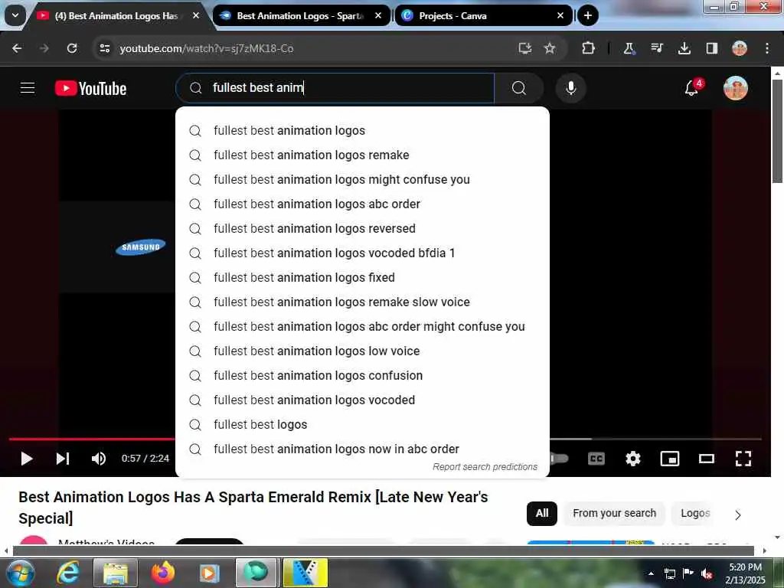Choose suggestion fullest best logos
The width and height of the screenshot is (784, 588).
tap(362, 424)
